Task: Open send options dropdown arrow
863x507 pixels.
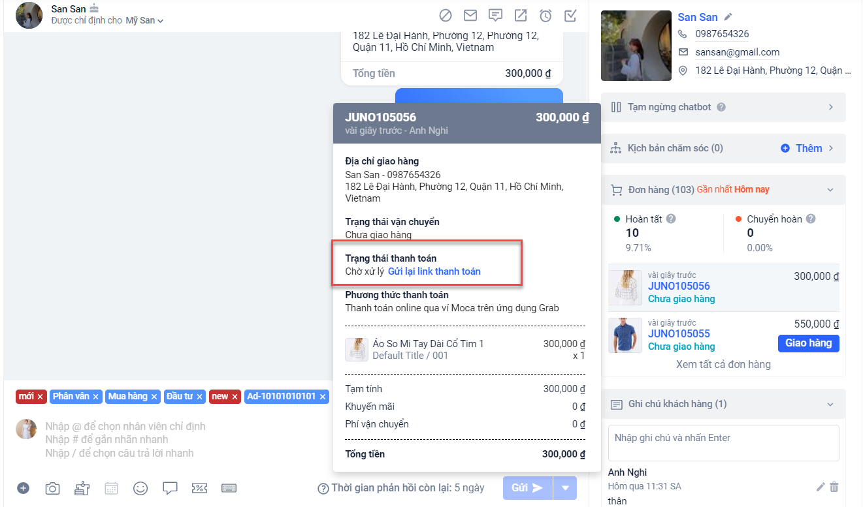Action: pyautogui.click(x=565, y=488)
